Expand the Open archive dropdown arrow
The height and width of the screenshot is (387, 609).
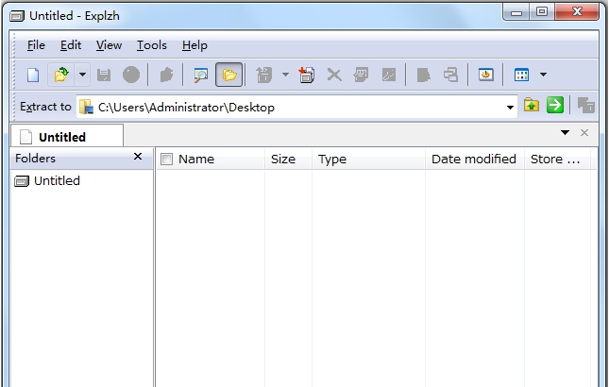82,75
